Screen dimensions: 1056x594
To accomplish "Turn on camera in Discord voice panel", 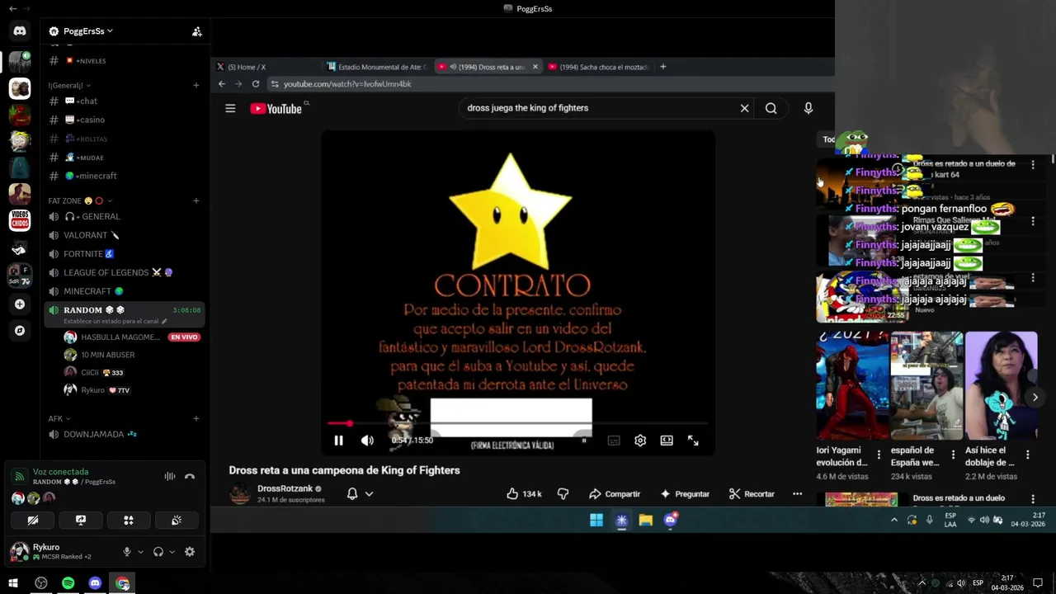I will tap(33, 521).
